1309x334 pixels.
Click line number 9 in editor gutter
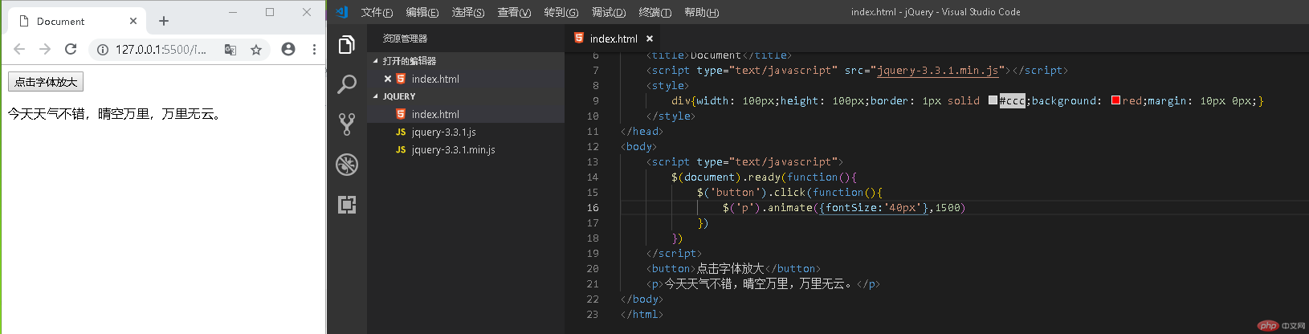click(595, 101)
